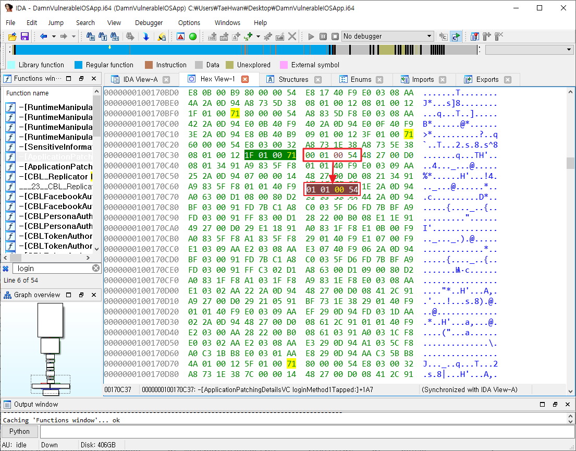Click the remove breakpoint traffic-light icon
Image resolution: width=576 pixels, height=451 pixels.
pyautogui.click(x=499, y=36)
